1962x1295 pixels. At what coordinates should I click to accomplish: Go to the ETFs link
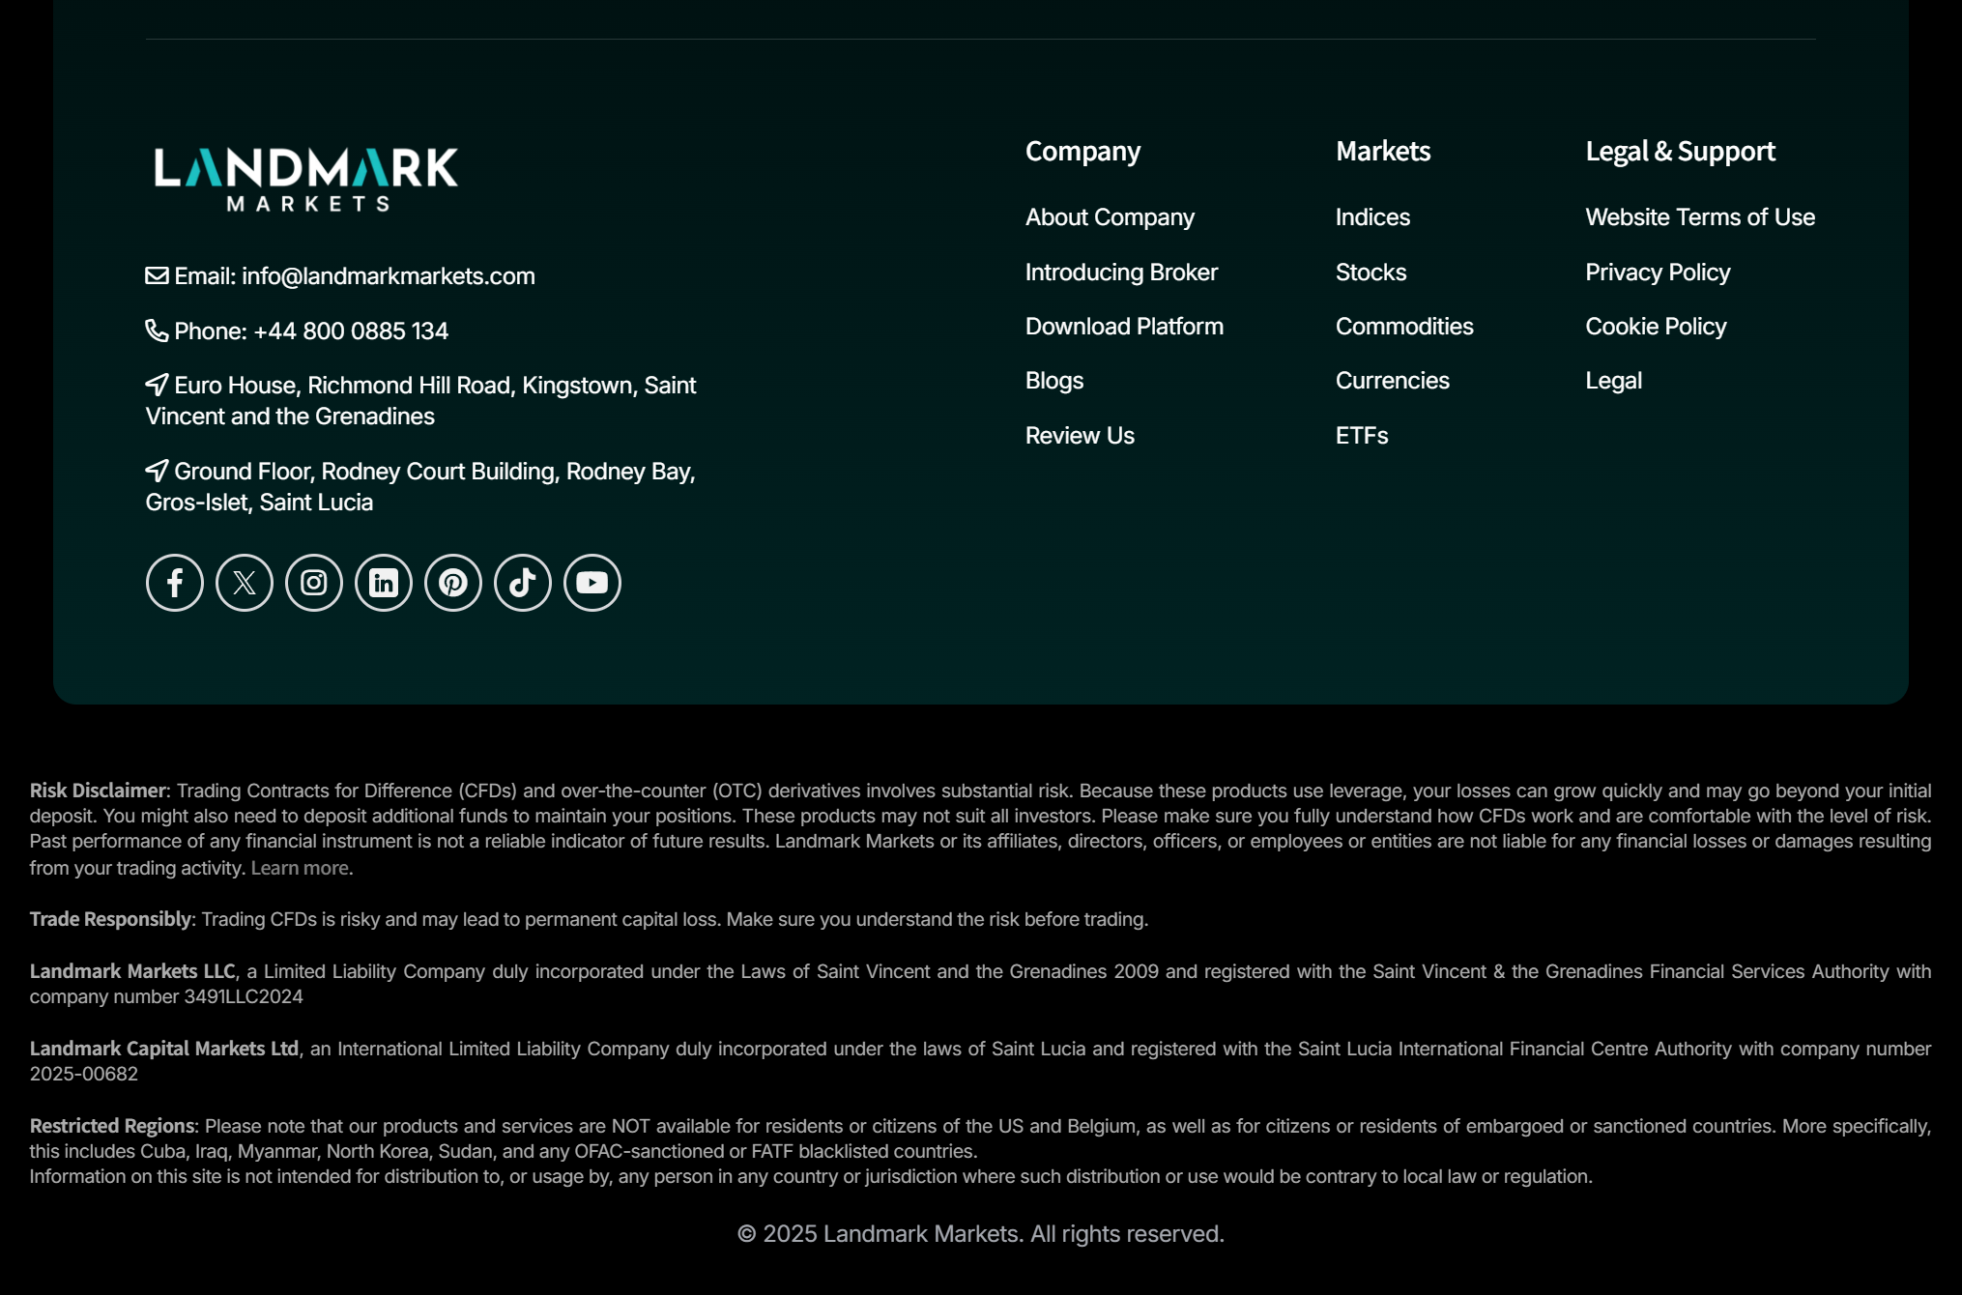point(1361,436)
